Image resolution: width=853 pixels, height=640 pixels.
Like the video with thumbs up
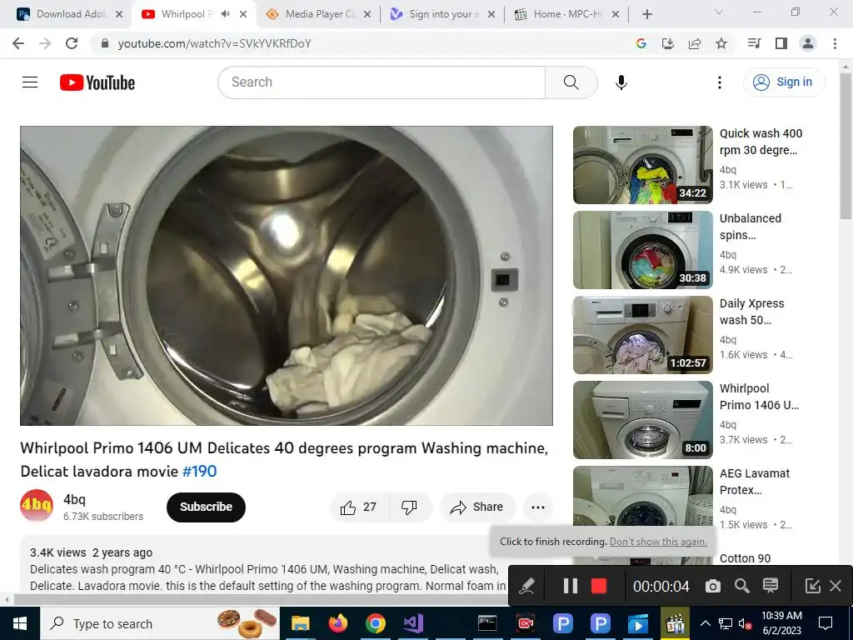[358, 507]
